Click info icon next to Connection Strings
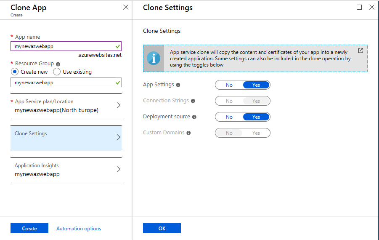 pos(193,101)
